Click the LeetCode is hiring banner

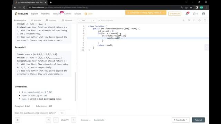pos(146,13)
